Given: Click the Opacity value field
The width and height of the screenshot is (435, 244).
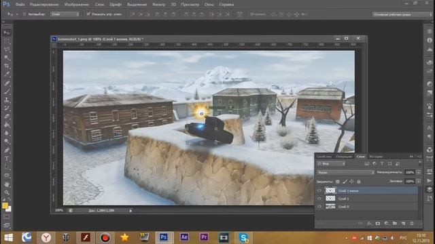Looking at the screenshot, I should tap(410, 172).
